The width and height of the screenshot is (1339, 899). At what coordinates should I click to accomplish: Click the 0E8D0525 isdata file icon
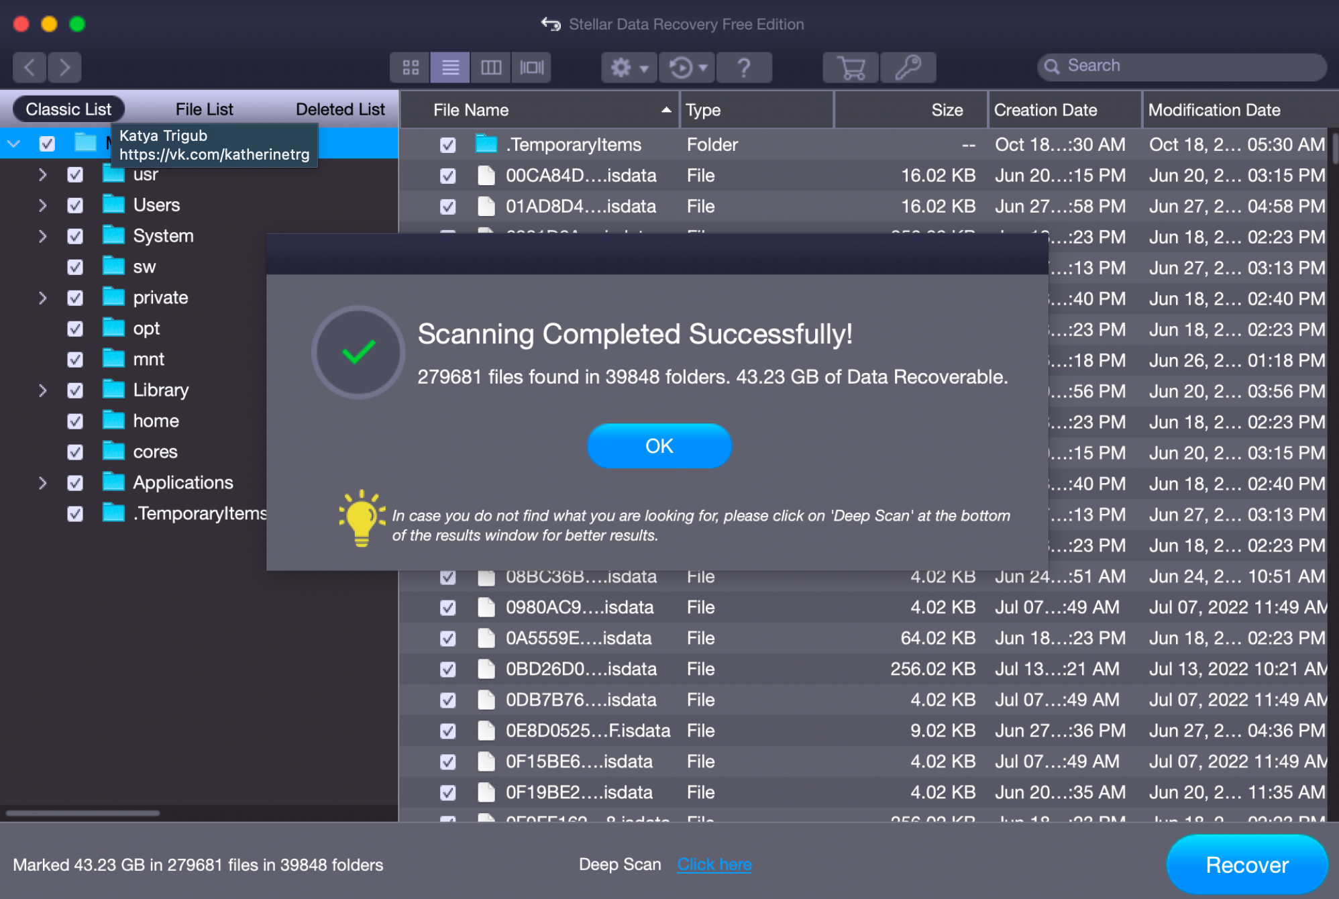(486, 731)
